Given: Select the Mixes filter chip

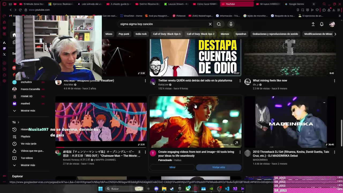Looking at the screenshot, I should point(109,34).
